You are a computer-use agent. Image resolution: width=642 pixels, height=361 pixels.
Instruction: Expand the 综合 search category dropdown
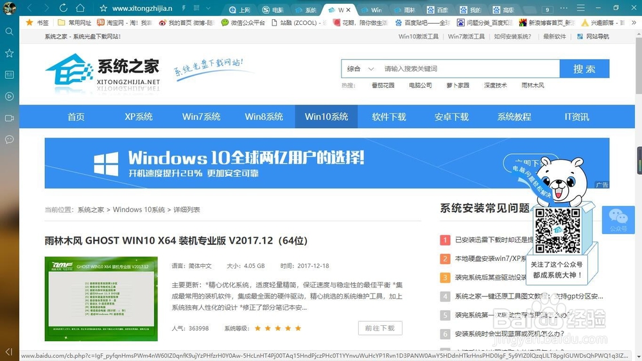pos(360,69)
